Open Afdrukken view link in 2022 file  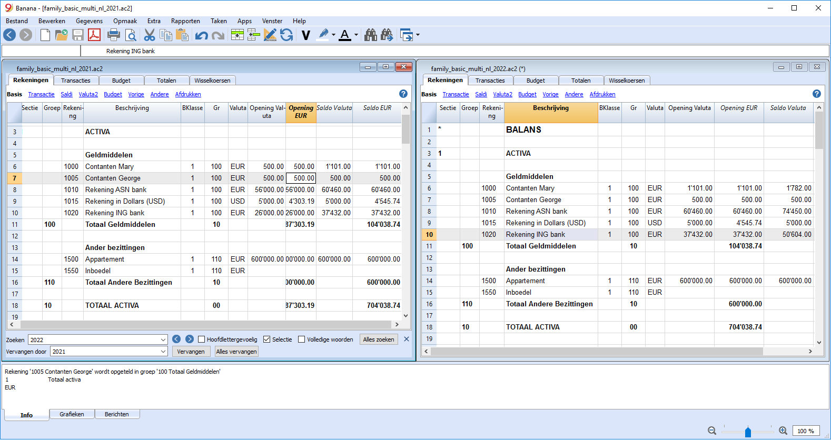click(602, 94)
